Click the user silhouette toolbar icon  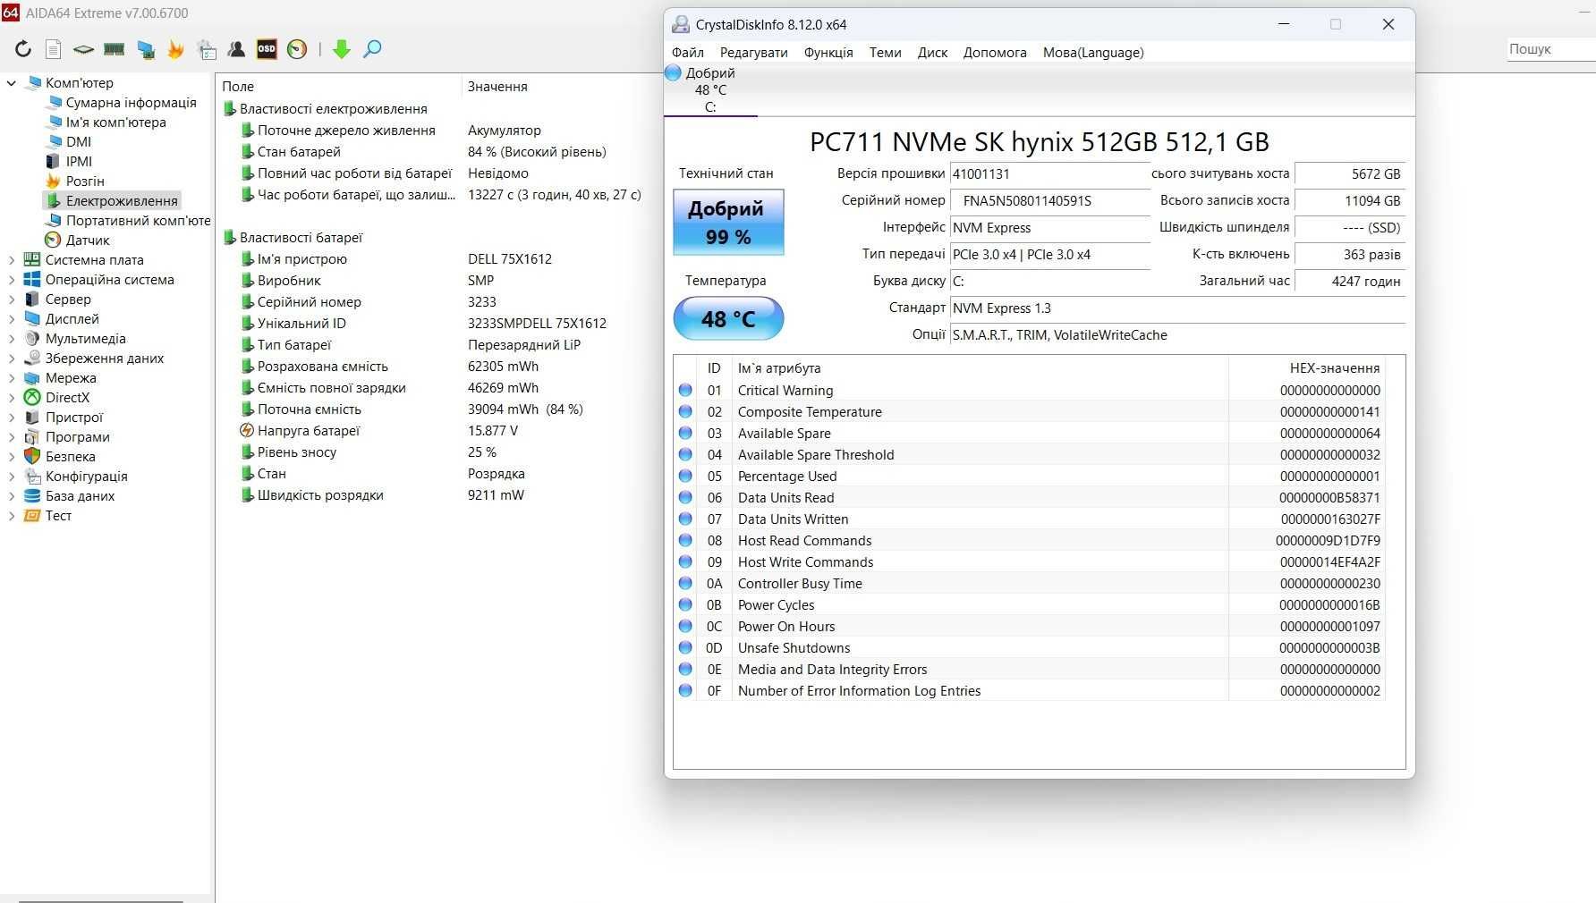click(237, 49)
